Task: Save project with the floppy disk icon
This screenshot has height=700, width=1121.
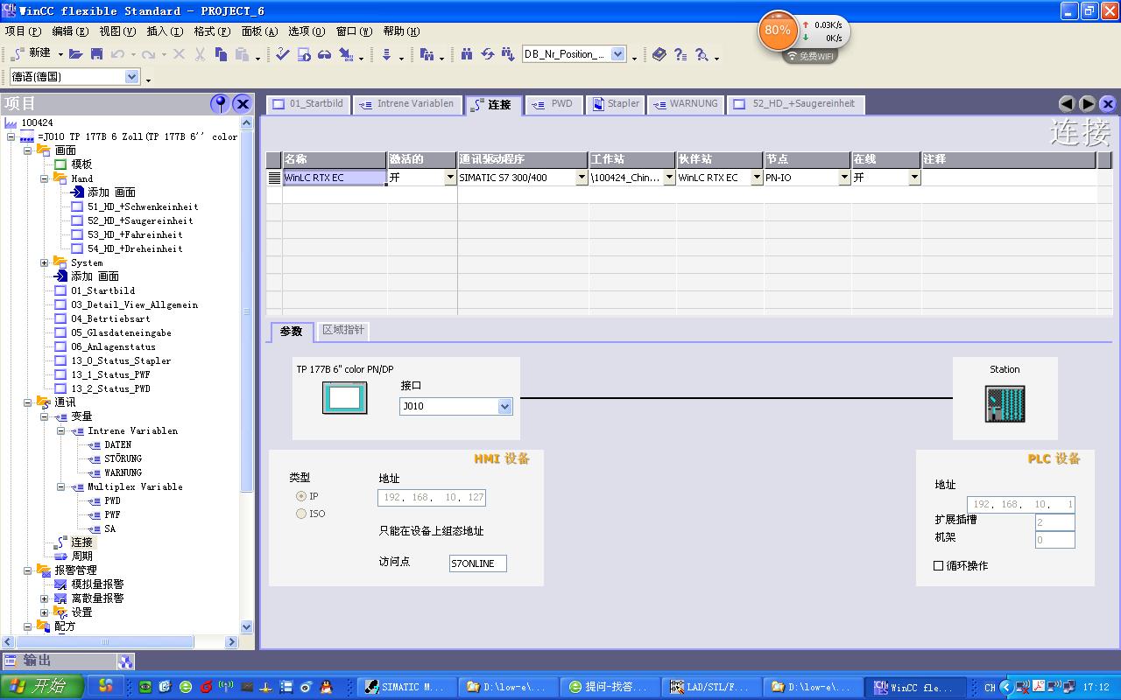Action: 96,54
